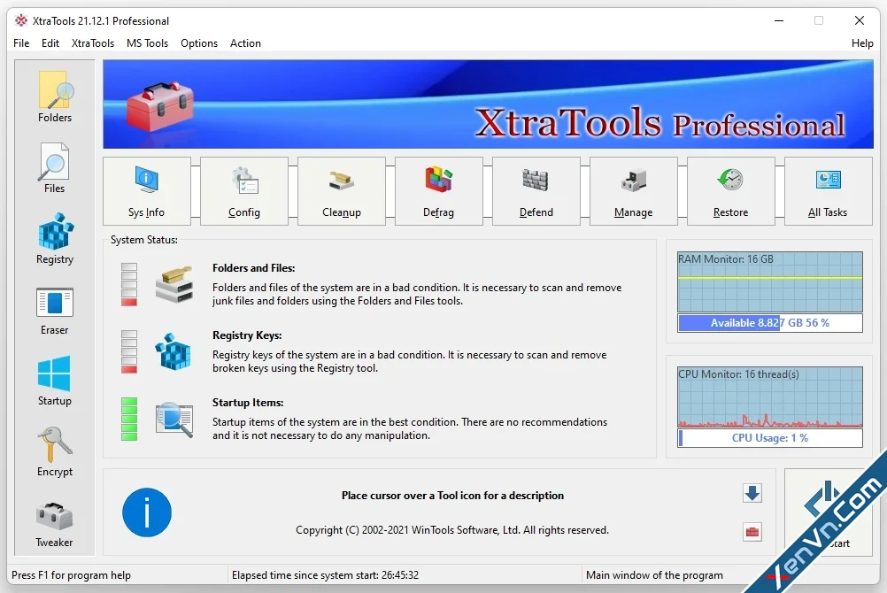Click the Startup Items heading
The height and width of the screenshot is (593, 887).
click(x=248, y=403)
